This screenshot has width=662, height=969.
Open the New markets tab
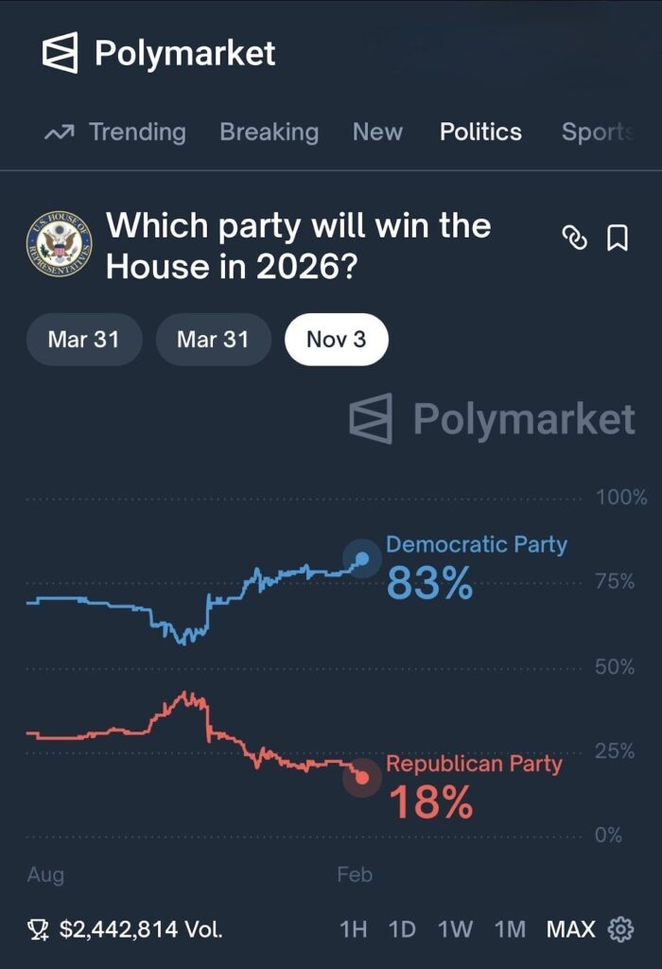coord(377,132)
